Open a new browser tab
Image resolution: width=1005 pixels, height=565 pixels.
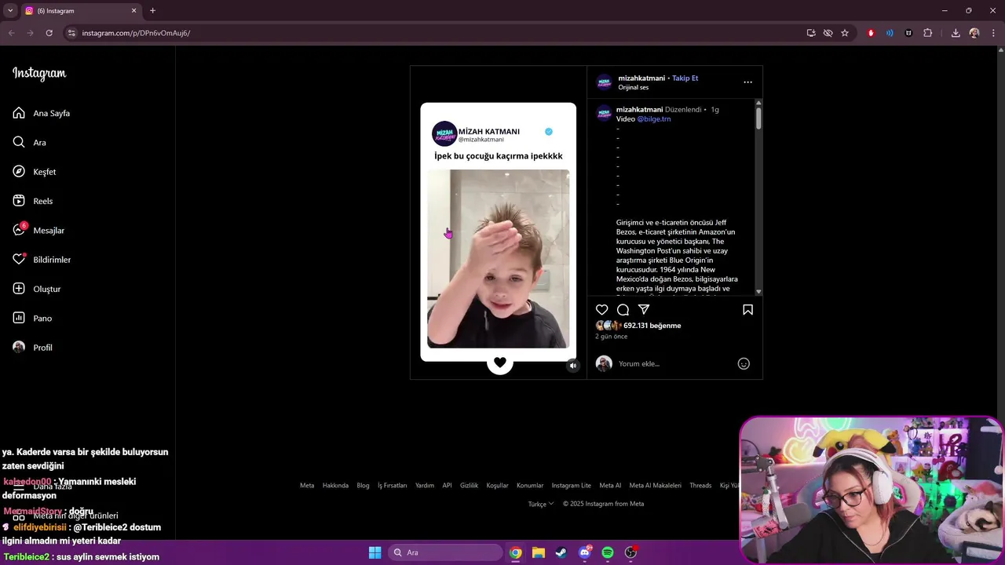pos(152,11)
